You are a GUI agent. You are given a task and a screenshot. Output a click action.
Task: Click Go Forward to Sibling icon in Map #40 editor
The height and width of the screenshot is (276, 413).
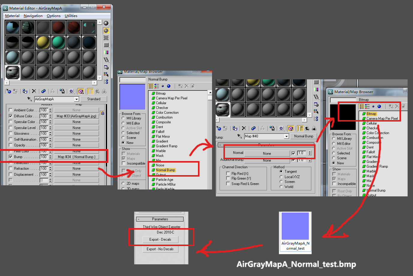point(314,128)
